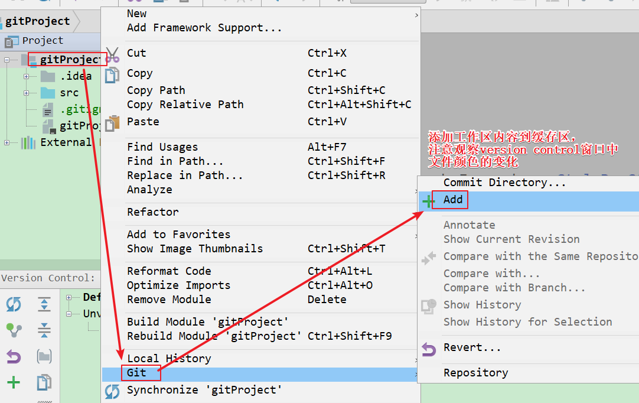639x403 pixels.
Task: Expand the src folder node
Action: [27, 93]
